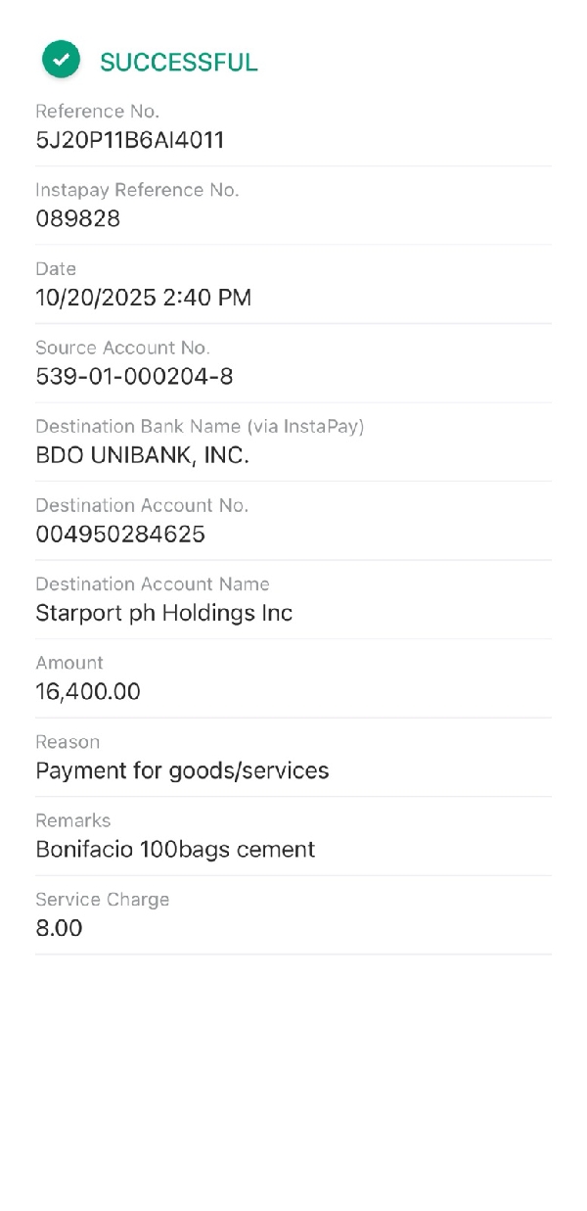Select source account number 539-01-000204-8
Screen dimensions: 587x1211
[x=134, y=377]
